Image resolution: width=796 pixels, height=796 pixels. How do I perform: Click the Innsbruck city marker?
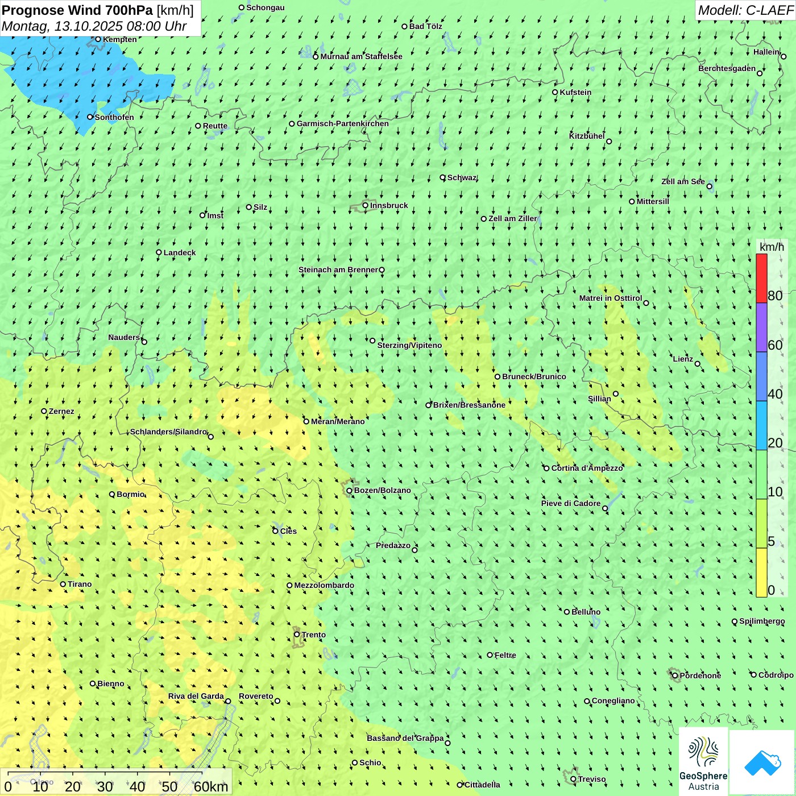366,205
